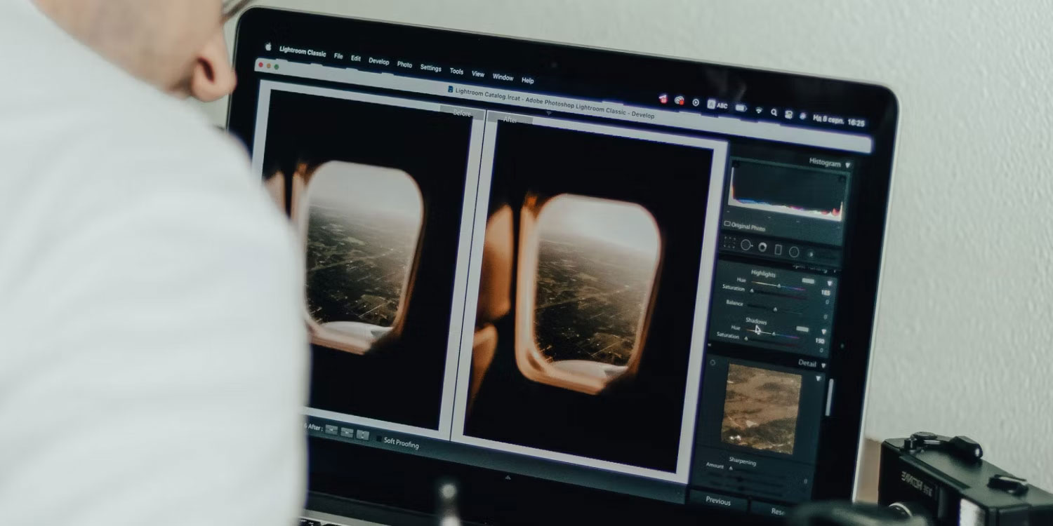Click the first Before/After copy settings button

(331, 430)
